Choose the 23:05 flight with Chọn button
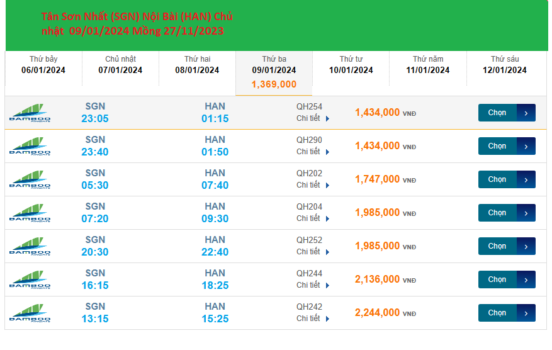The image size is (552, 350). tap(497, 113)
